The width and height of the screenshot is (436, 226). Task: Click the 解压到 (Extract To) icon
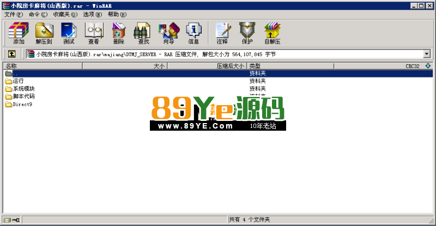44,33
